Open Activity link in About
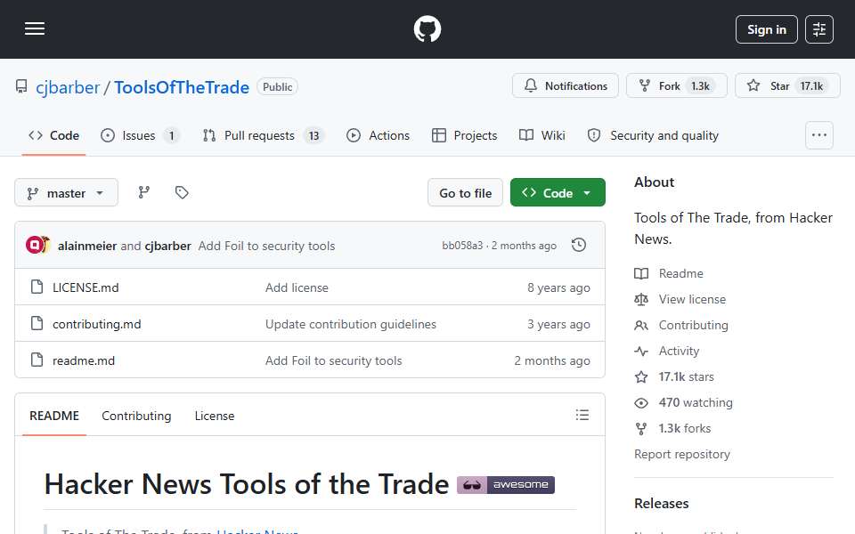Image resolution: width=855 pixels, height=534 pixels. point(679,352)
